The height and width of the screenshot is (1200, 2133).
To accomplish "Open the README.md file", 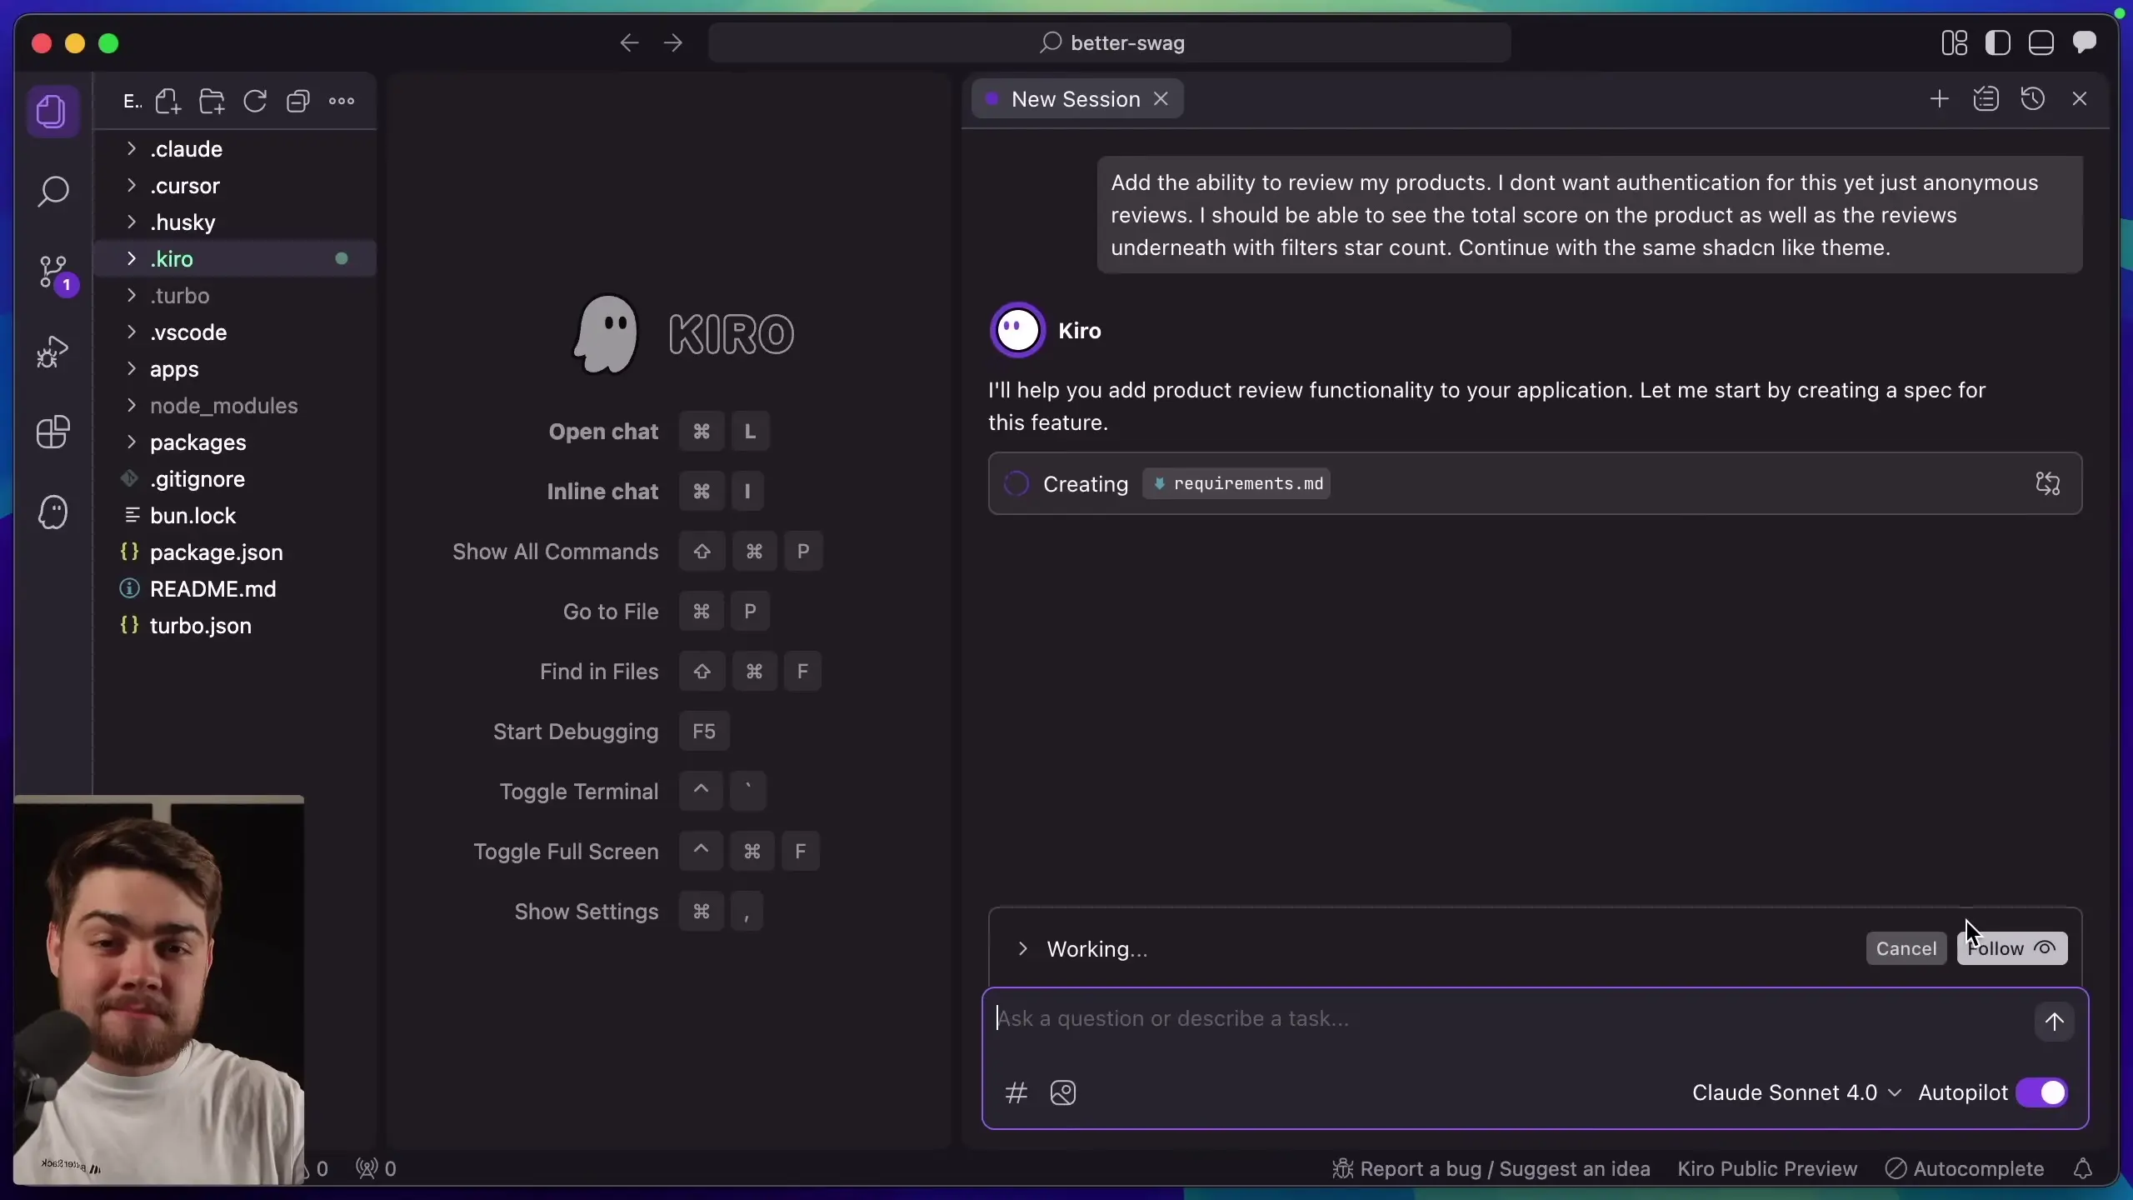I will pyautogui.click(x=234, y=589).
